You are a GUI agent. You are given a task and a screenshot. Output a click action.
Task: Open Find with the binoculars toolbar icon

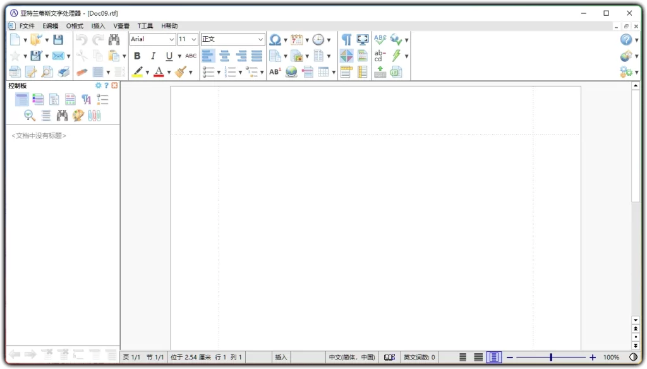[x=114, y=39]
